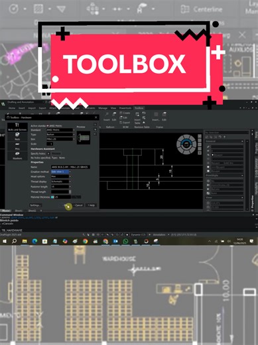Select the Pins hardware category

17,146
